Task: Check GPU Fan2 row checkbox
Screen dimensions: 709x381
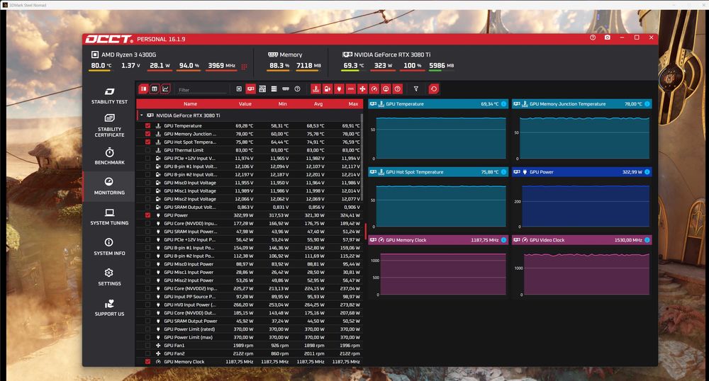Action: click(x=148, y=353)
